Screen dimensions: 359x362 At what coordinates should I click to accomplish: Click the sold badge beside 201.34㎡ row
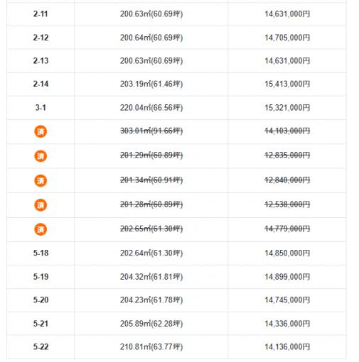click(x=41, y=180)
